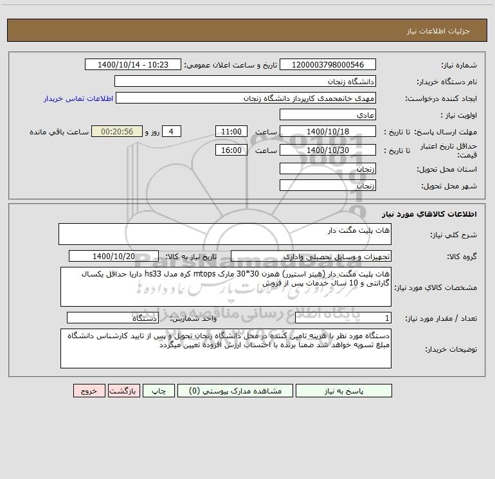Click the priority field عادی
495x479 pixels.
[x=328, y=114]
